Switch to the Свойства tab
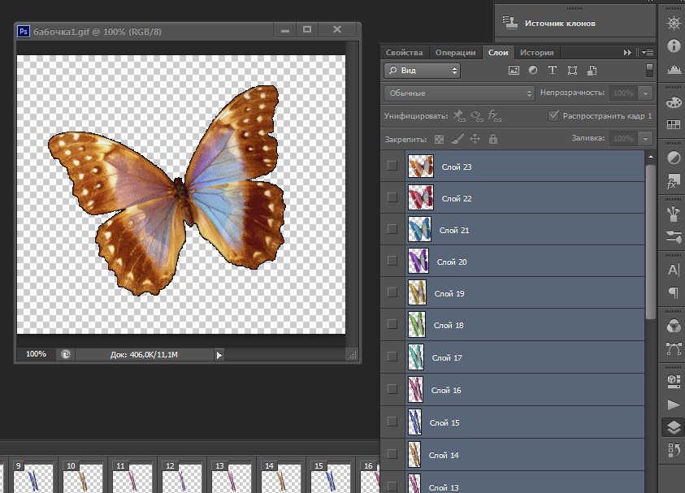Screen dimensions: 685x493 click(x=404, y=53)
